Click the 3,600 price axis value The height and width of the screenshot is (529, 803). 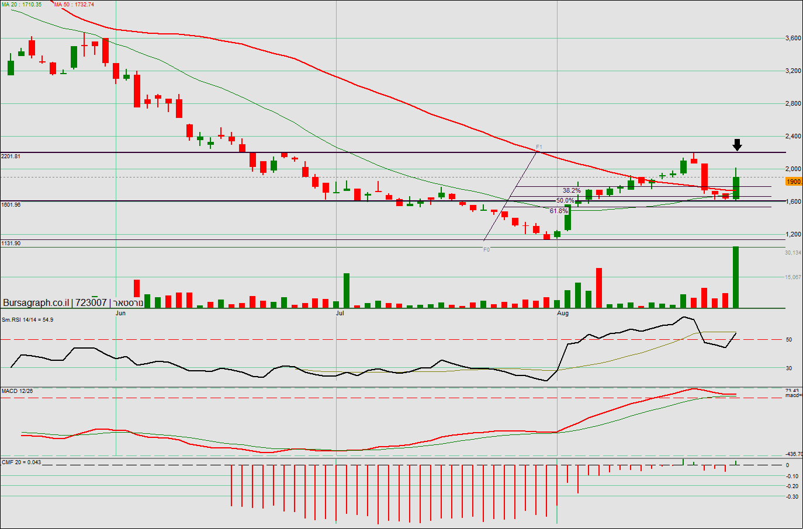tap(794, 38)
